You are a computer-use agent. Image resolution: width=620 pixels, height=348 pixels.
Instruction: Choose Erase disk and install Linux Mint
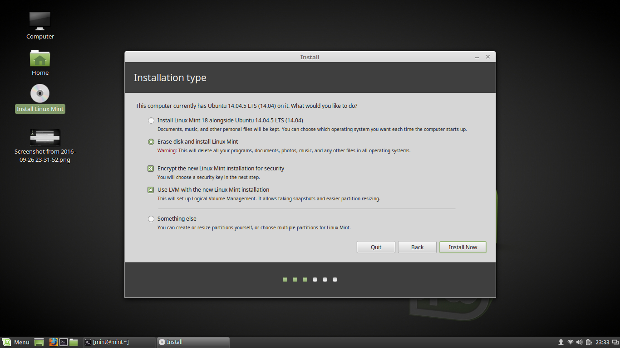tap(151, 142)
